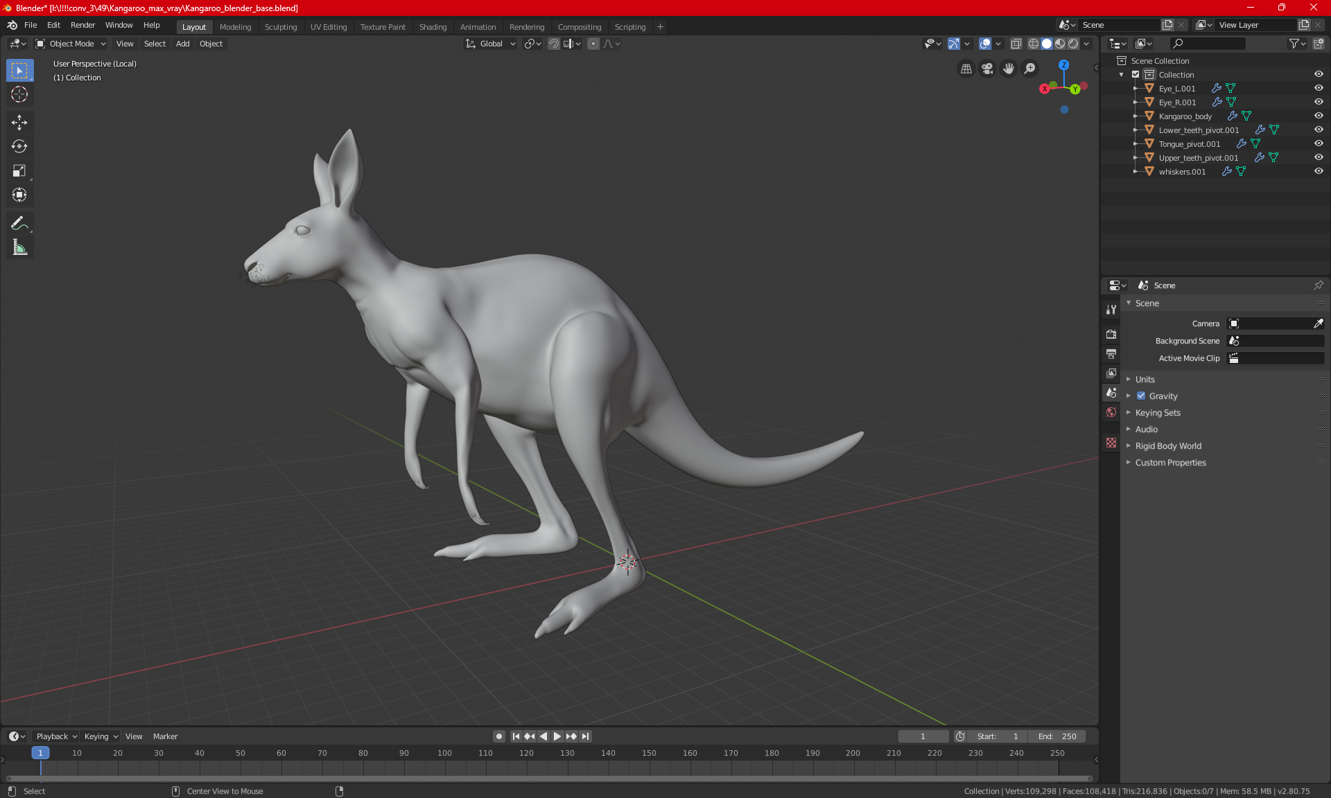Viewport: 1331px width, 798px height.
Task: Open the Playback dropdown in timeline
Action: [x=56, y=736]
